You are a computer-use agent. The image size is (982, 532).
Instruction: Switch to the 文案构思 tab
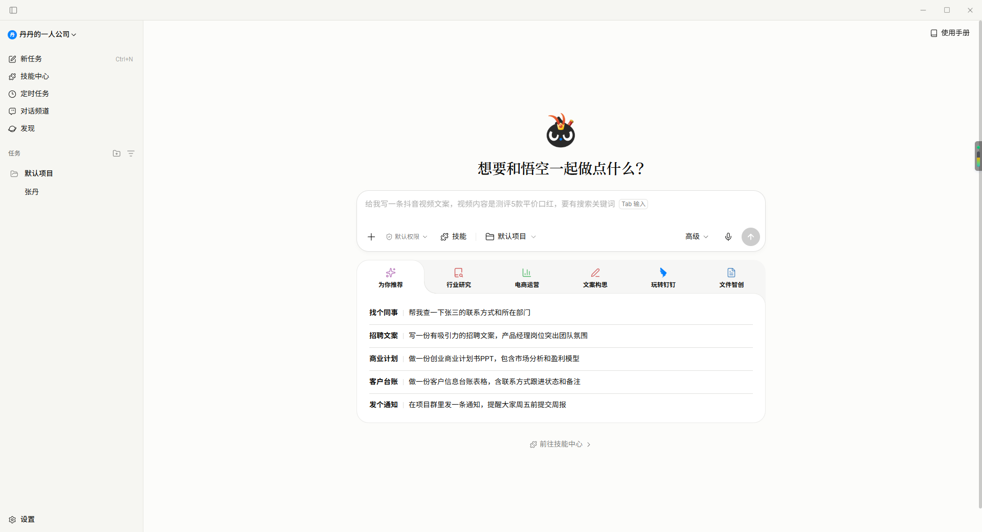tap(595, 278)
